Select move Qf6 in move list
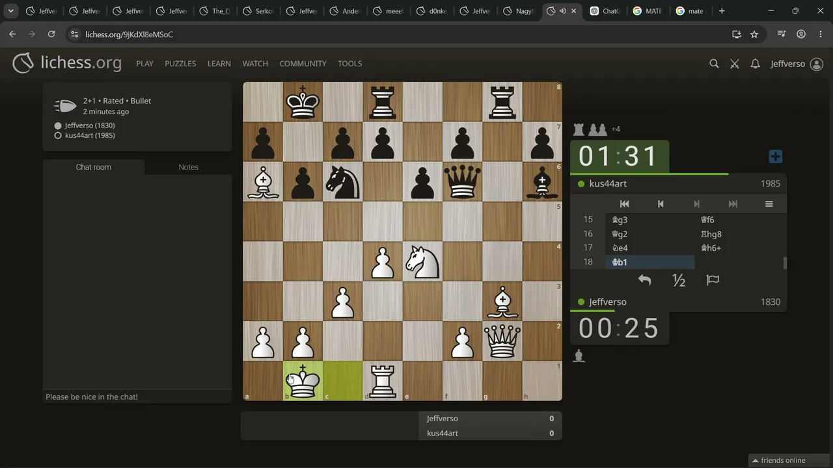 pos(739,220)
